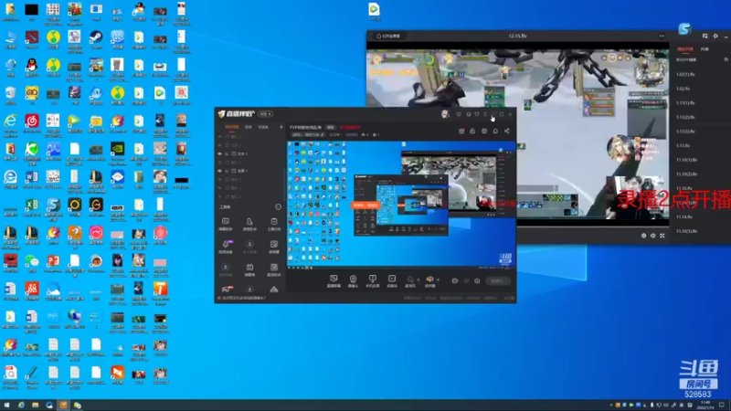This screenshot has width=731, height=411.
Task: Add camera source in streaming companion
Action: click(x=353, y=280)
